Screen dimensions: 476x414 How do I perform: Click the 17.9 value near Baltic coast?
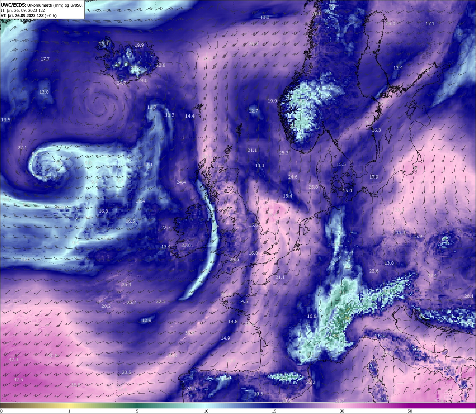pos(374,177)
